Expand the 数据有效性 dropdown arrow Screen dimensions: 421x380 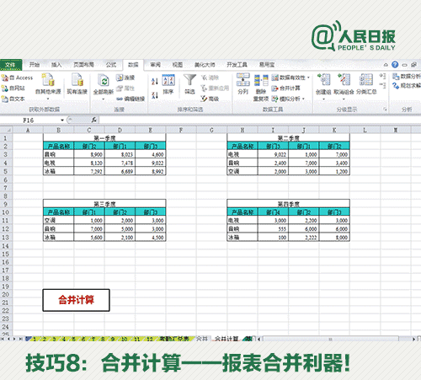[308, 78]
